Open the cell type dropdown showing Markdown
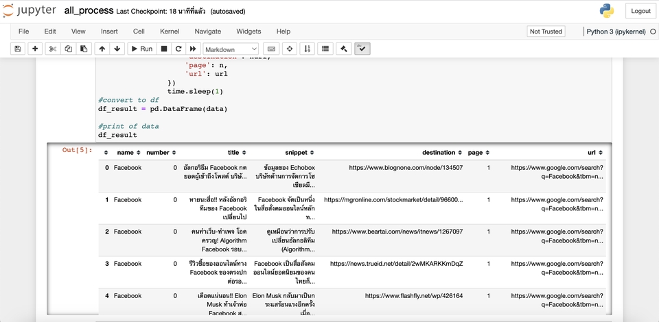 click(x=231, y=49)
